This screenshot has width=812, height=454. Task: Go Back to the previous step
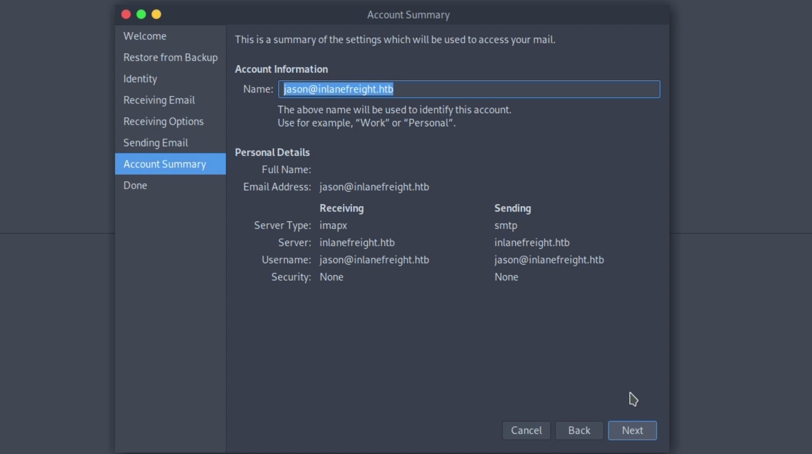(x=579, y=430)
